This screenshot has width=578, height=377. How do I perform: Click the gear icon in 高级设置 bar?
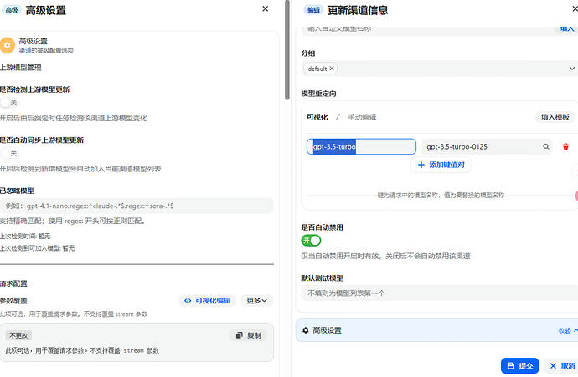tap(306, 330)
